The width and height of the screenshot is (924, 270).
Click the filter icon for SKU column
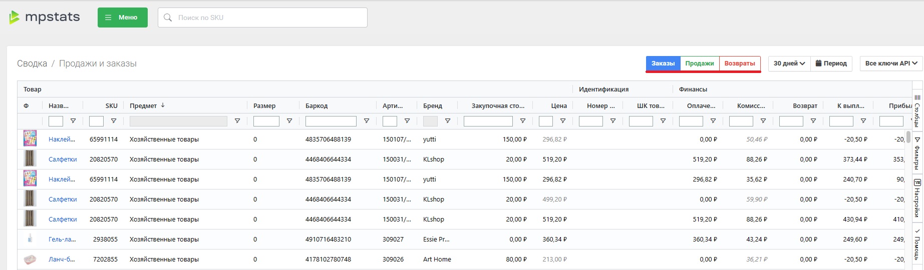point(114,121)
